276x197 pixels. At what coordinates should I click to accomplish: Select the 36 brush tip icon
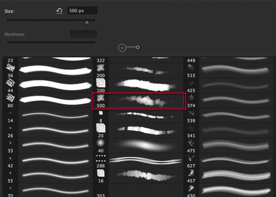click(10, 68)
